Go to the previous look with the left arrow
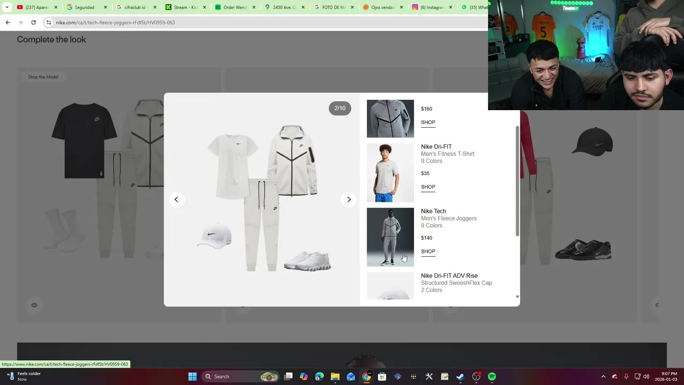The height and width of the screenshot is (385, 684). (x=176, y=199)
